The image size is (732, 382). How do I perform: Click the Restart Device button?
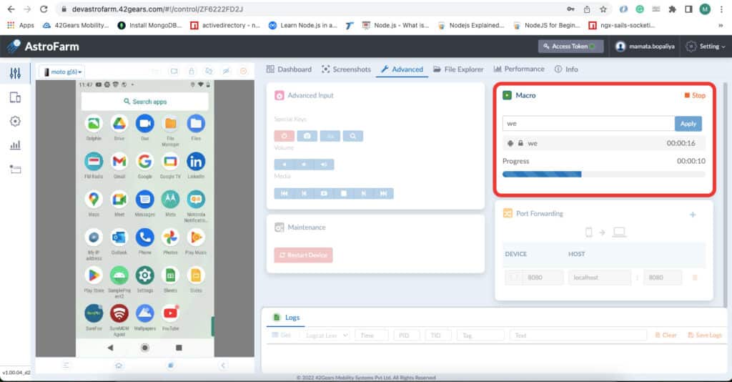[x=303, y=255]
